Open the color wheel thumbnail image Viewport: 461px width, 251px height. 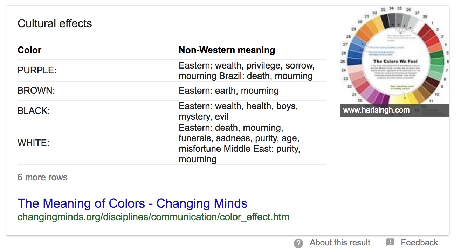pyautogui.click(x=395, y=62)
